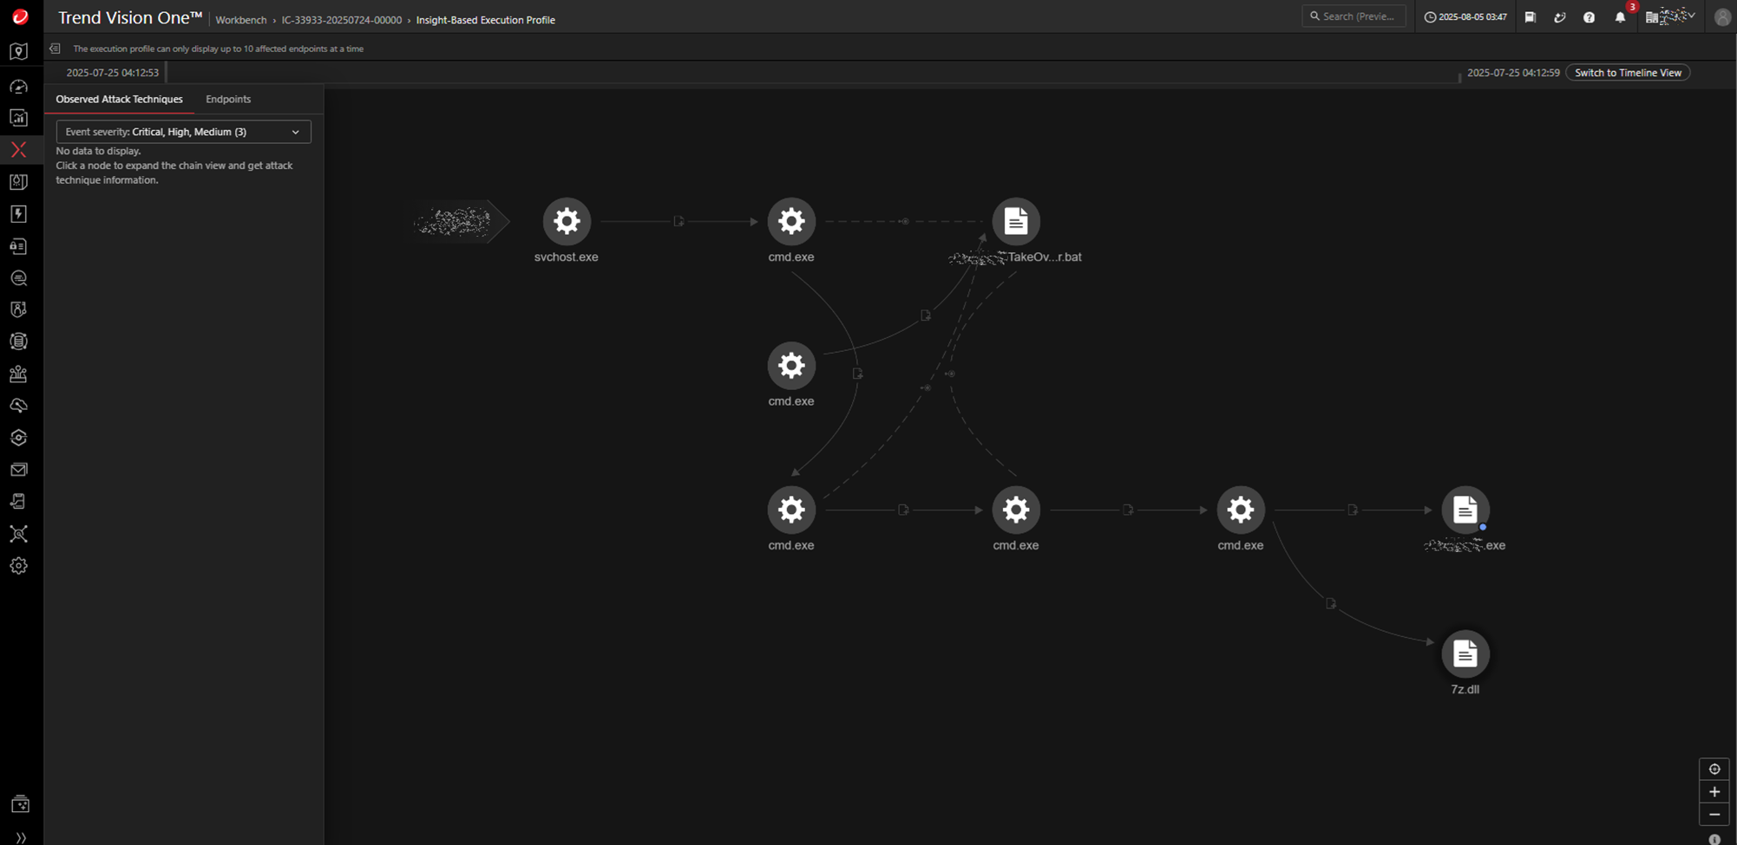Select the cmd.exe node below TakeOv...r.bat
The height and width of the screenshot is (845, 1737).
[1016, 510]
